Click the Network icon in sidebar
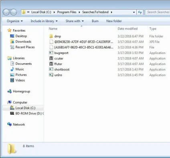This screenshot has height=158, width=170. click(9, 124)
